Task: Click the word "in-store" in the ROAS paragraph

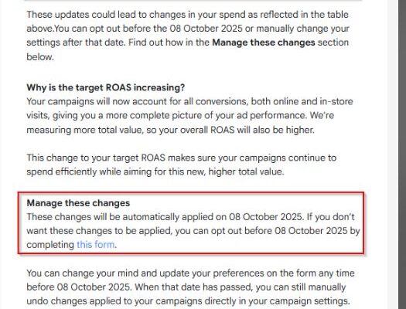Action: pos(336,101)
